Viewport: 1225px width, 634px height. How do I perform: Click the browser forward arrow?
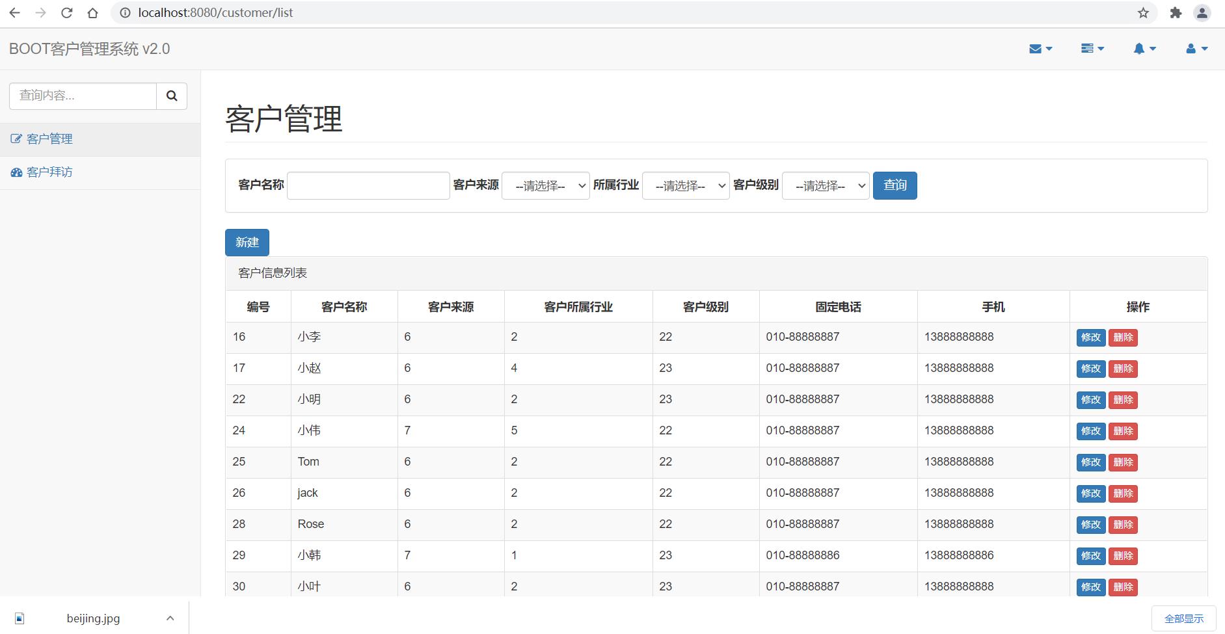pos(40,13)
